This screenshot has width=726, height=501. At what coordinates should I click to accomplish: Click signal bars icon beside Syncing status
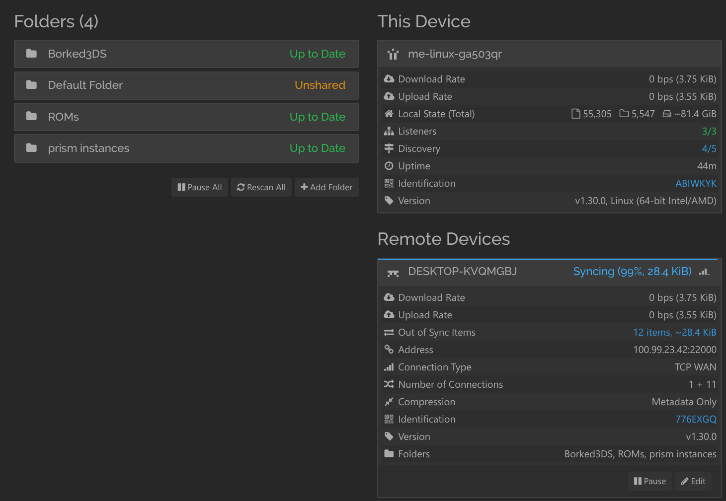[704, 272]
